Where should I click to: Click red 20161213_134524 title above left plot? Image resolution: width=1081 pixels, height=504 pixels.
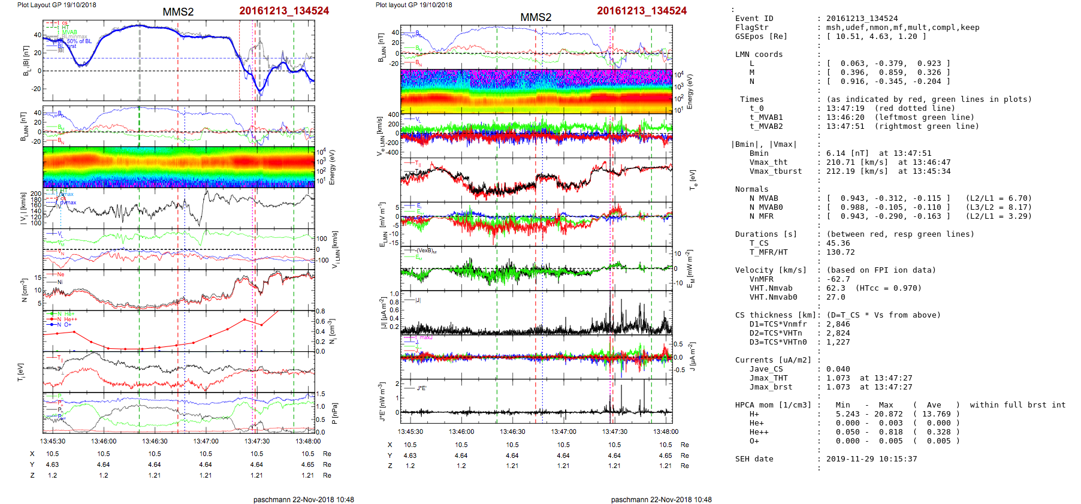[x=284, y=11]
